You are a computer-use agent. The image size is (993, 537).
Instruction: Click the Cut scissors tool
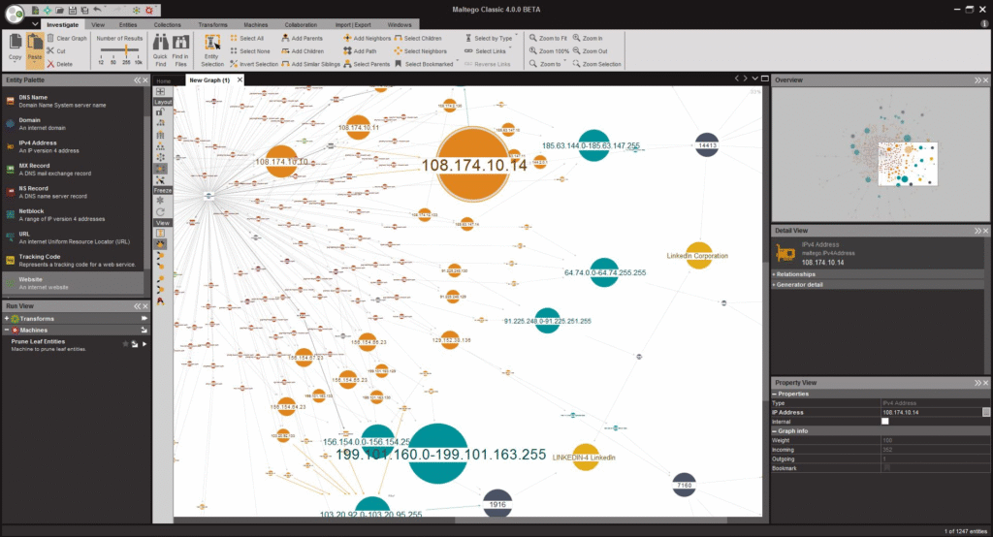(55, 50)
